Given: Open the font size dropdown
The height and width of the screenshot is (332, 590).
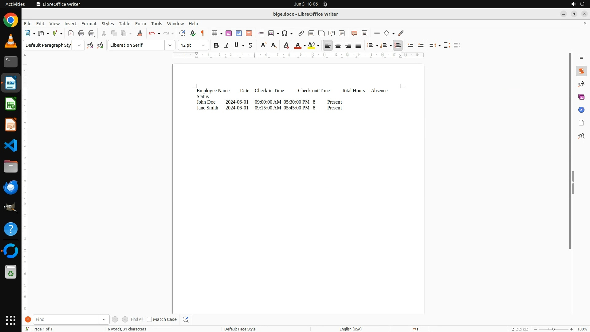Looking at the screenshot, I should [x=203, y=45].
